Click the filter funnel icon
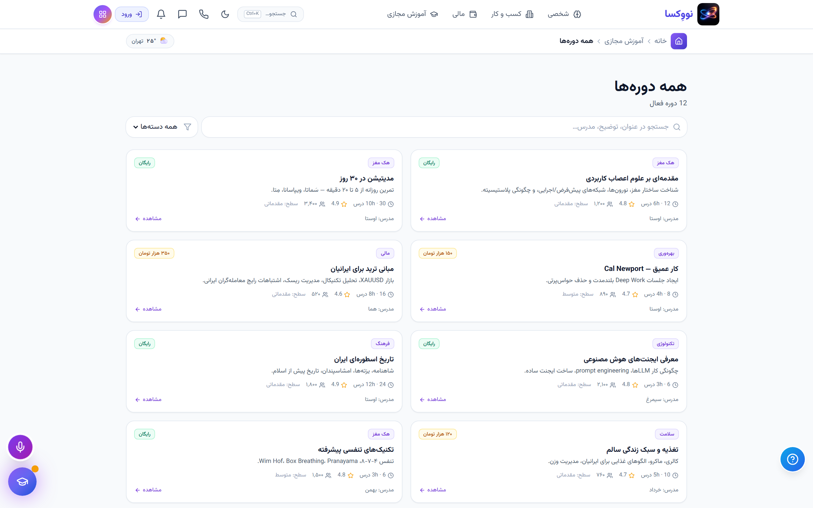 coord(187,127)
